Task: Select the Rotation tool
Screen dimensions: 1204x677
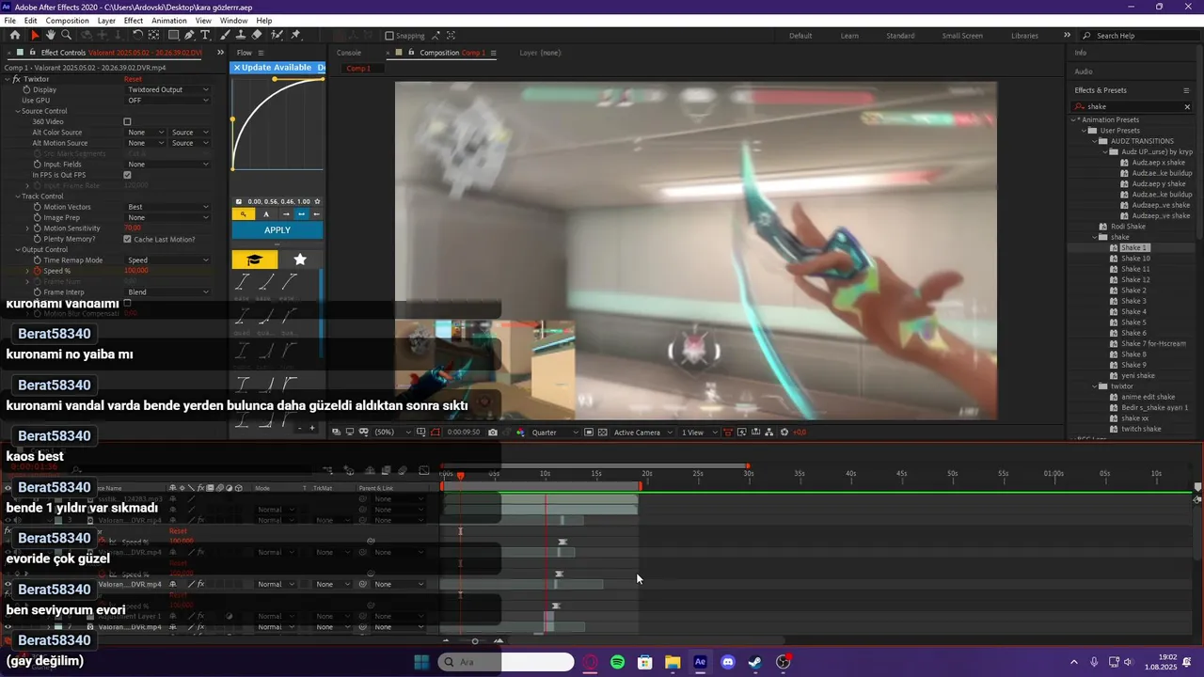Action: (x=137, y=35)
